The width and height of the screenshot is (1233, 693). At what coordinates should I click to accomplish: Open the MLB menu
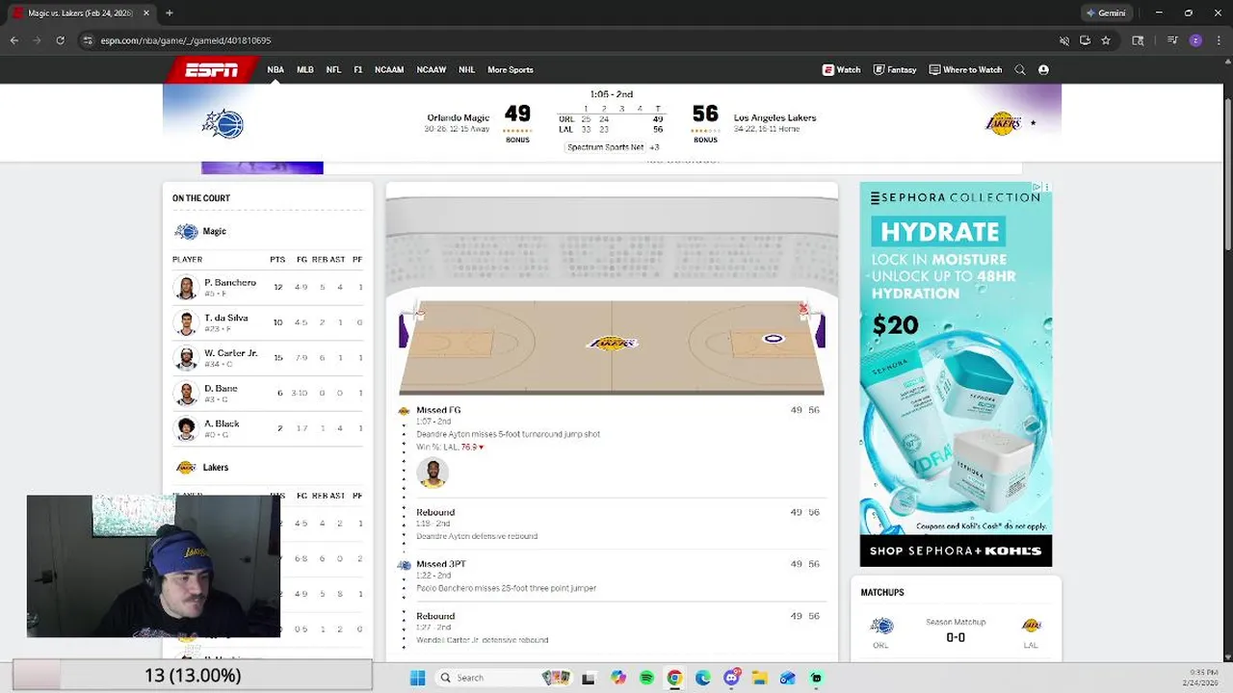click(305, 69)
